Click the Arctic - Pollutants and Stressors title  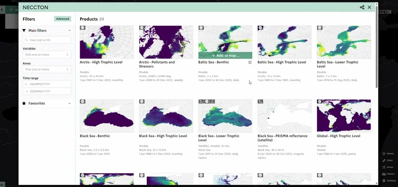[x=157, y=64]
